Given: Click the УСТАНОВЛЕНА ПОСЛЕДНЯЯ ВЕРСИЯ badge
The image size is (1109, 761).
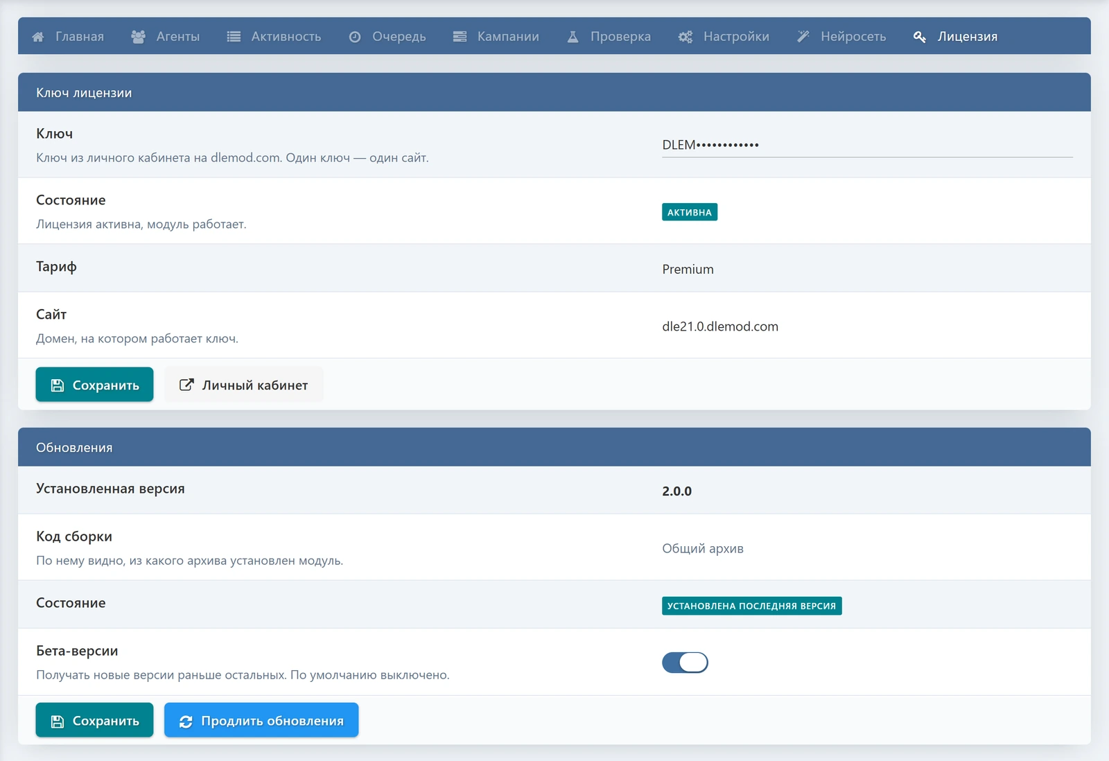Looking at the screenshot, I should click(x=752, y=606).
